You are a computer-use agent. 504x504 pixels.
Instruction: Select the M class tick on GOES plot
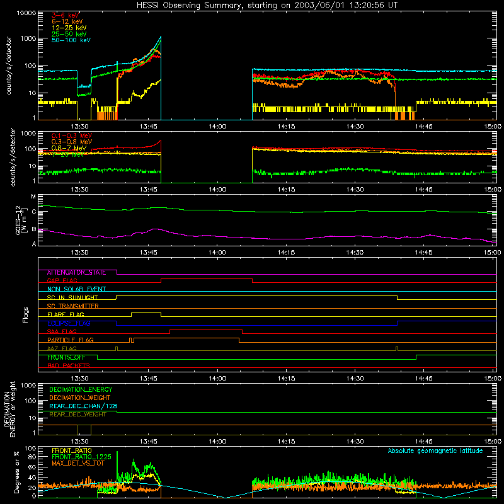coord(33,197)
